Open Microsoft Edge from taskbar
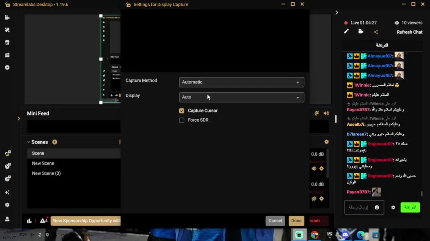Screen dimensions: 430x241 (x=361, y=235)
